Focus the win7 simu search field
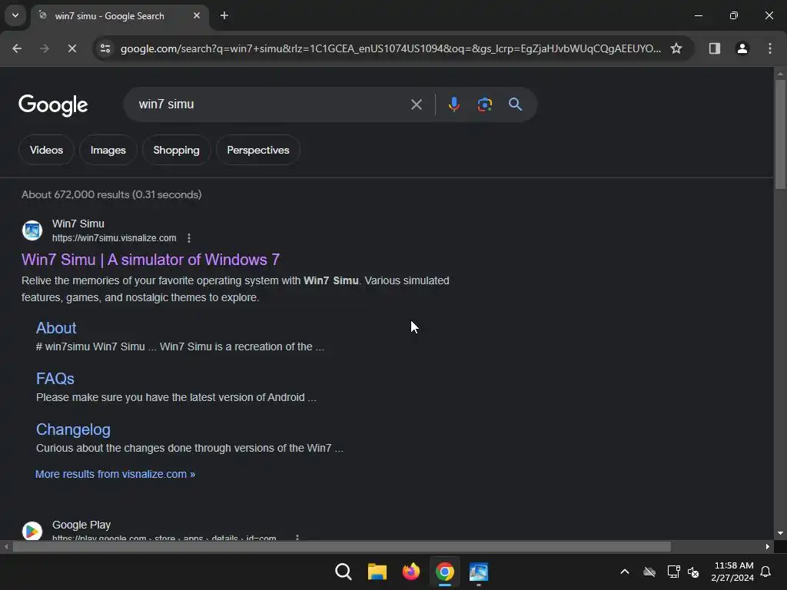This screenshot has height=590, width=787. point(271,104)
